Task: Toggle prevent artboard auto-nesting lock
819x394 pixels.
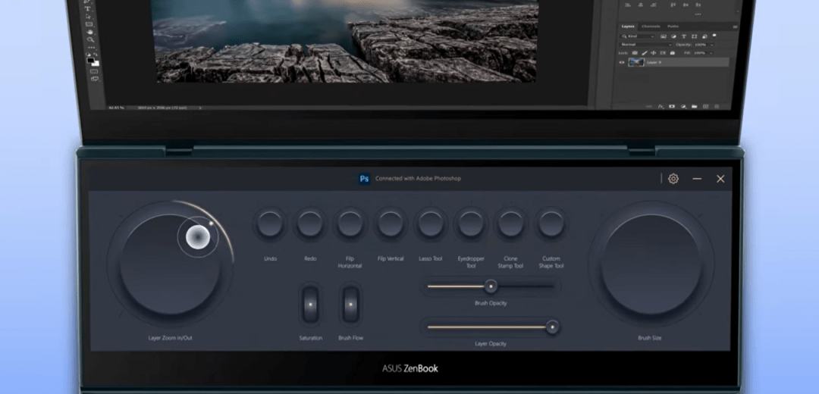Action: 663,53
